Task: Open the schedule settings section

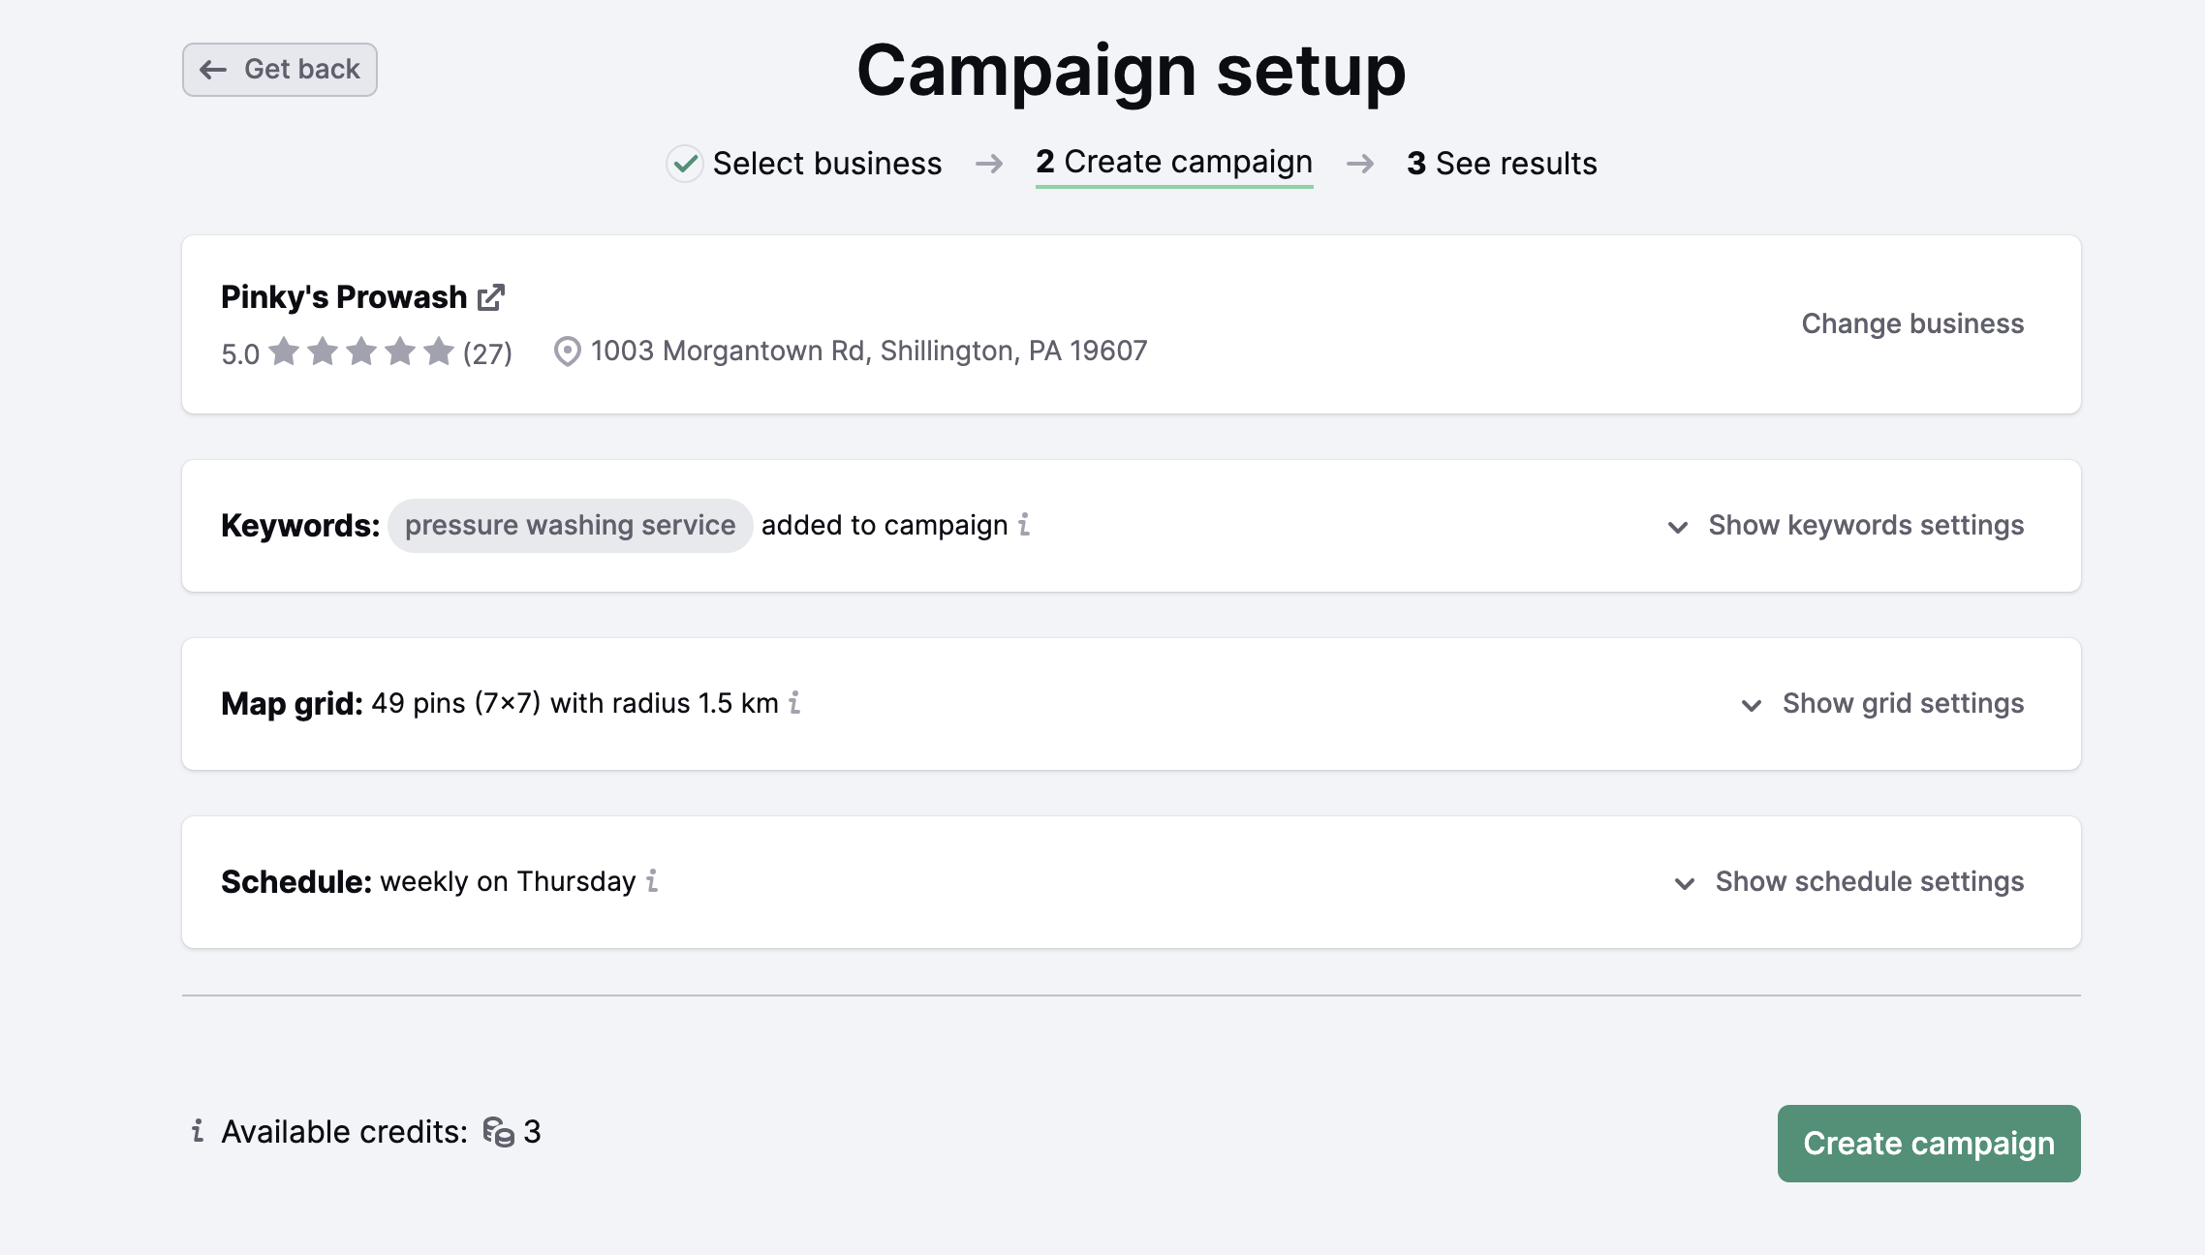Action: point(1869,882)
